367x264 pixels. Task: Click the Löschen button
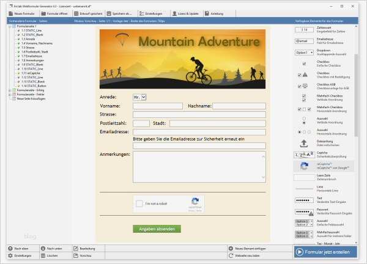coord(50,256)
